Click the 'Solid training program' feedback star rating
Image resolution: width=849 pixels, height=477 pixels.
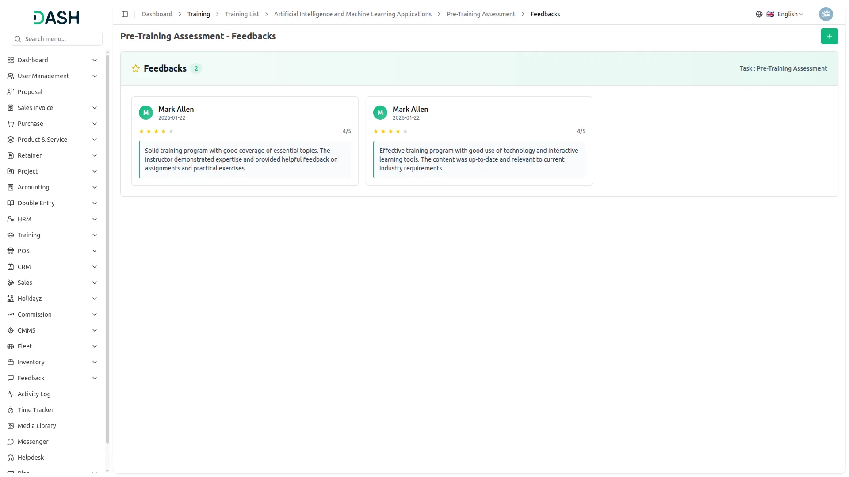tap(156, 131)
